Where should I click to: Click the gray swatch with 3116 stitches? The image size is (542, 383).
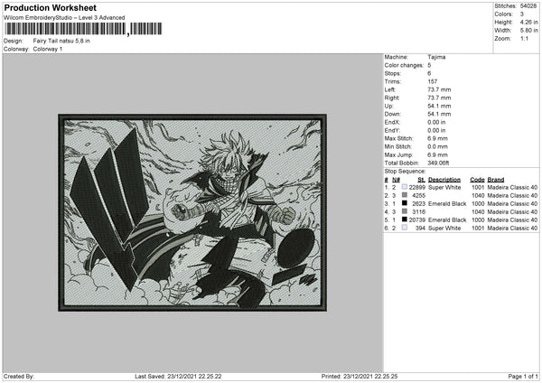point(405,211)
